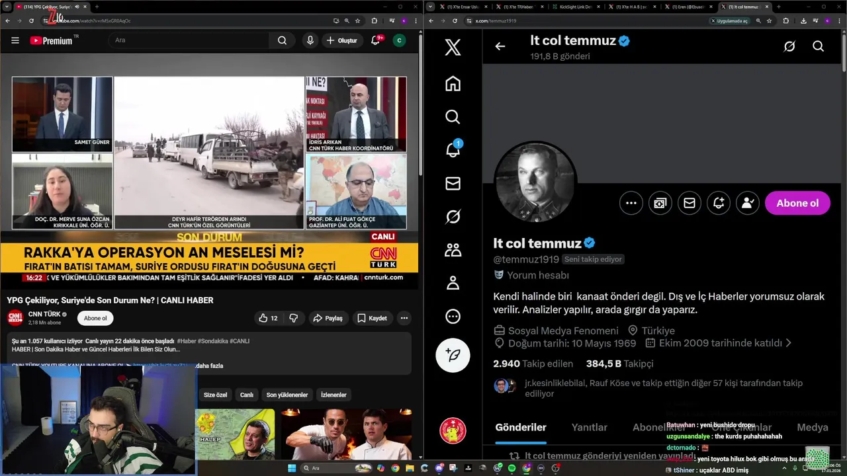Screen dimensions: 847x476
Task: Open Communities icon in X sidebar
Action: (x=453, y=250)
